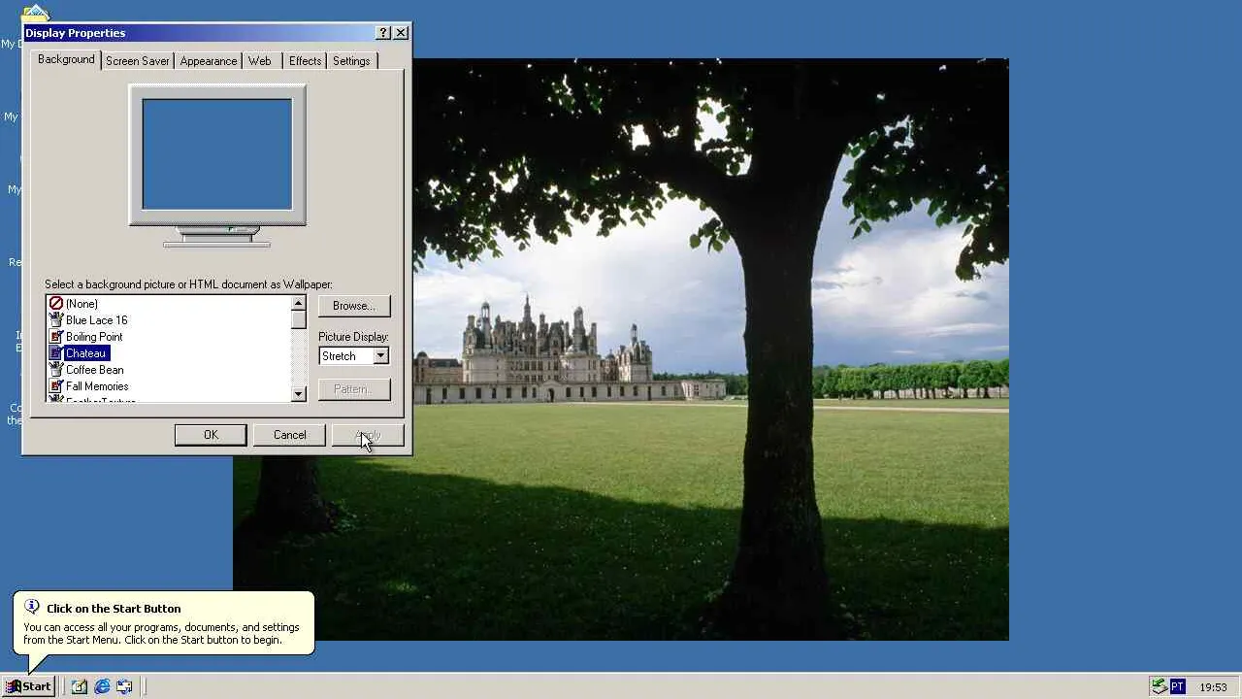The image size is (1242, 699).
Task: Select the Effects tab
Action: coord(305,61)
